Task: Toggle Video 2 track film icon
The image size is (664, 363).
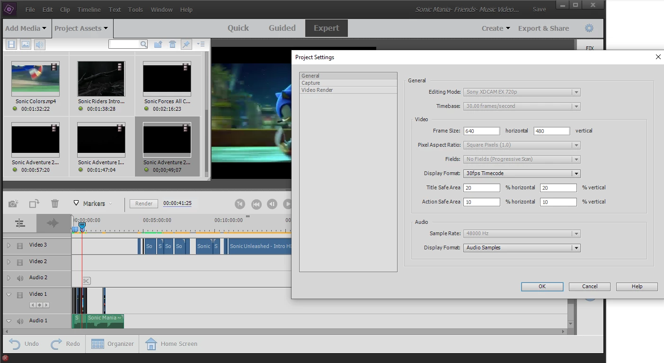Action: click(20, 262)
